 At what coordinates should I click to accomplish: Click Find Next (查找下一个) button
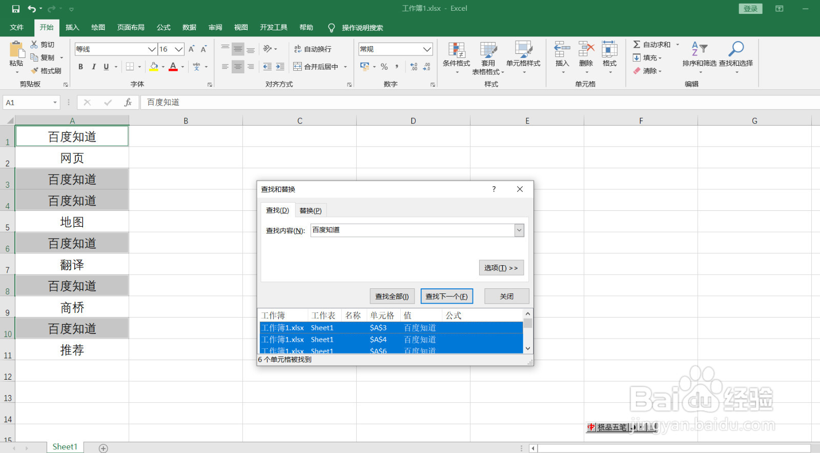pyautogui.click(x=446, y=297)
